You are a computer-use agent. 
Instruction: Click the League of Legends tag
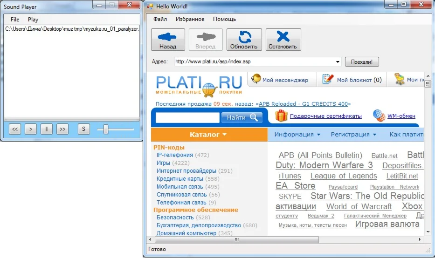pyautogui.click(x=344, y=176)
